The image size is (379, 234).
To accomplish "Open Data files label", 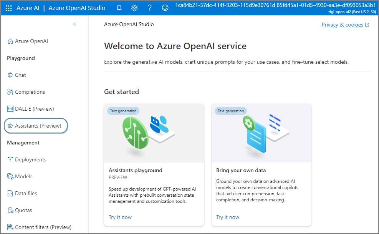I will coord(26,193).
